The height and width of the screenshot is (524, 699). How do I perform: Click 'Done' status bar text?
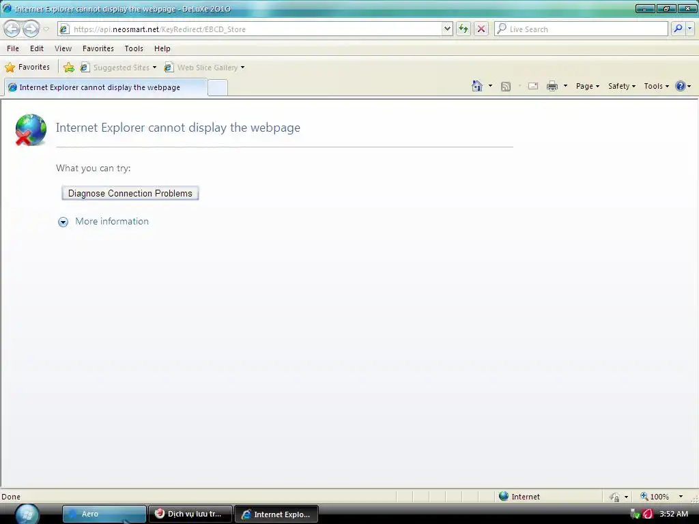[x=11, y=497]
